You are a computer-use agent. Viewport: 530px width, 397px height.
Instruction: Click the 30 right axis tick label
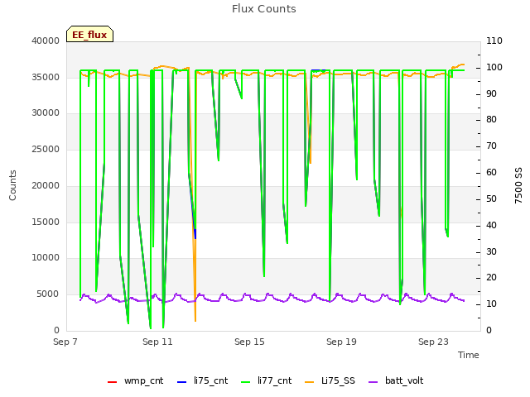(491, 251)
